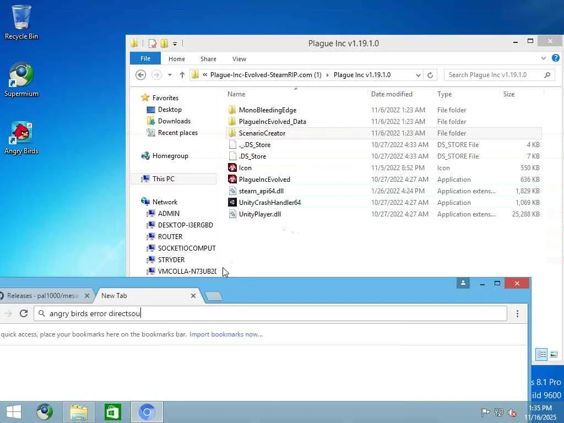Sort files by Name column header
564x423 pixels.
236,94
